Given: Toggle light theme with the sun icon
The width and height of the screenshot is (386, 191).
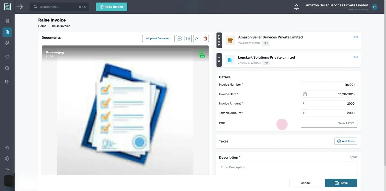Looking at the screenshot, I should tap(7, 147).
